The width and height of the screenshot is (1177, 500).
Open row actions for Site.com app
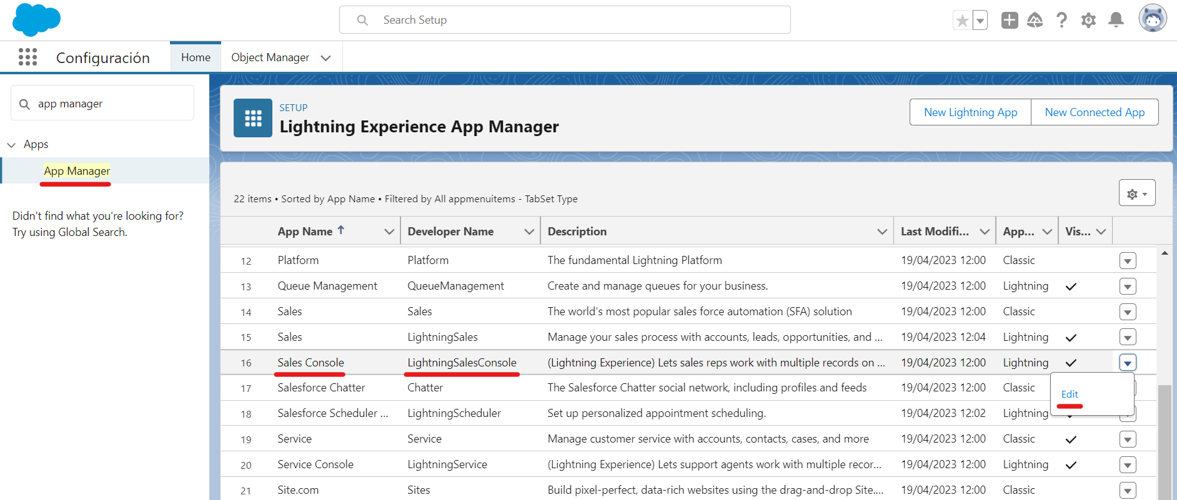point(1128,491)
